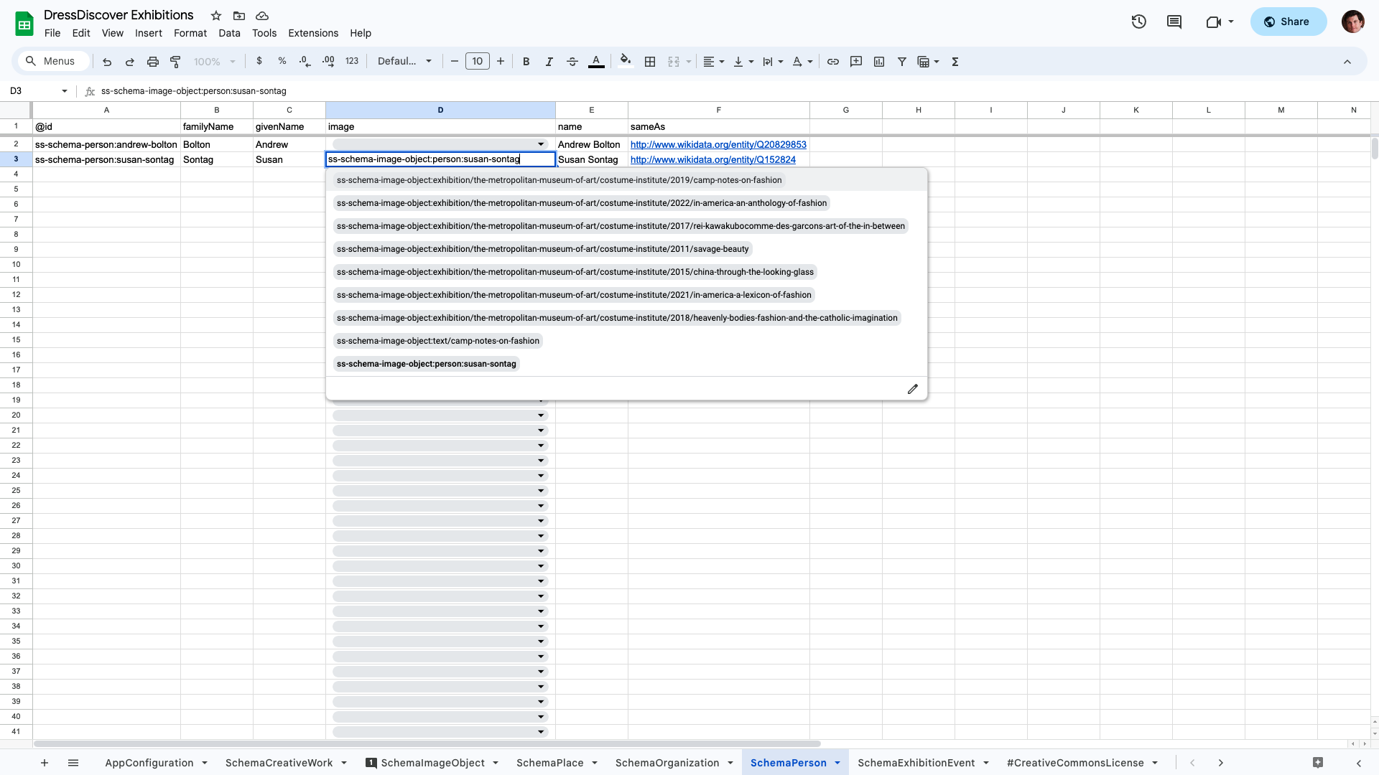1379x775 pixels.
Task: Click the undo icon in toolbar
Action: click(106, 62)
